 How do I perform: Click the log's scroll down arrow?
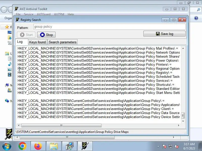click(x=183, y=121)
